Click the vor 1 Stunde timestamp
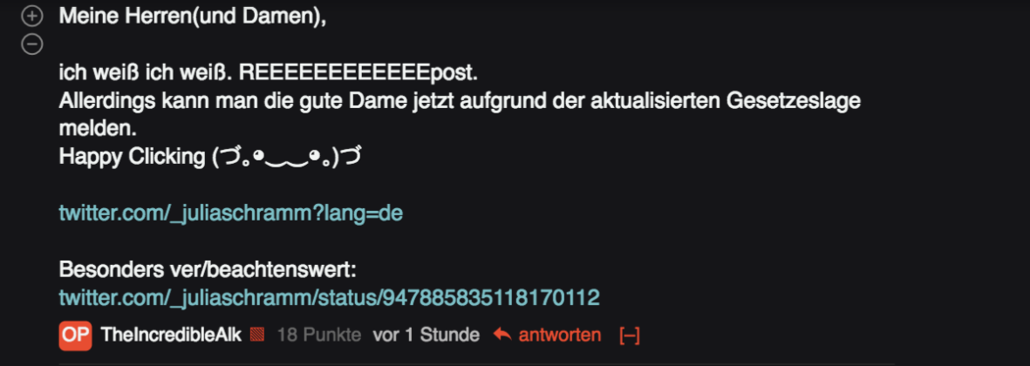Image resolution: width=1030 pixels, height=366 pixels. tap(426, 335)
